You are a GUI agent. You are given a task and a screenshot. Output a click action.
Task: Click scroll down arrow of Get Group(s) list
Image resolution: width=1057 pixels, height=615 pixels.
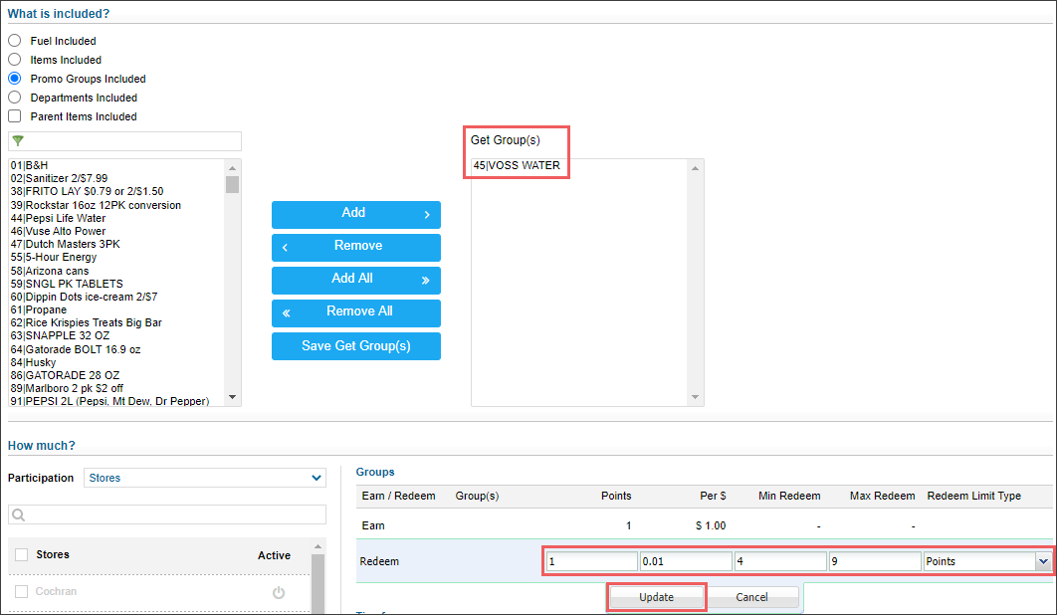click(695, 397)
